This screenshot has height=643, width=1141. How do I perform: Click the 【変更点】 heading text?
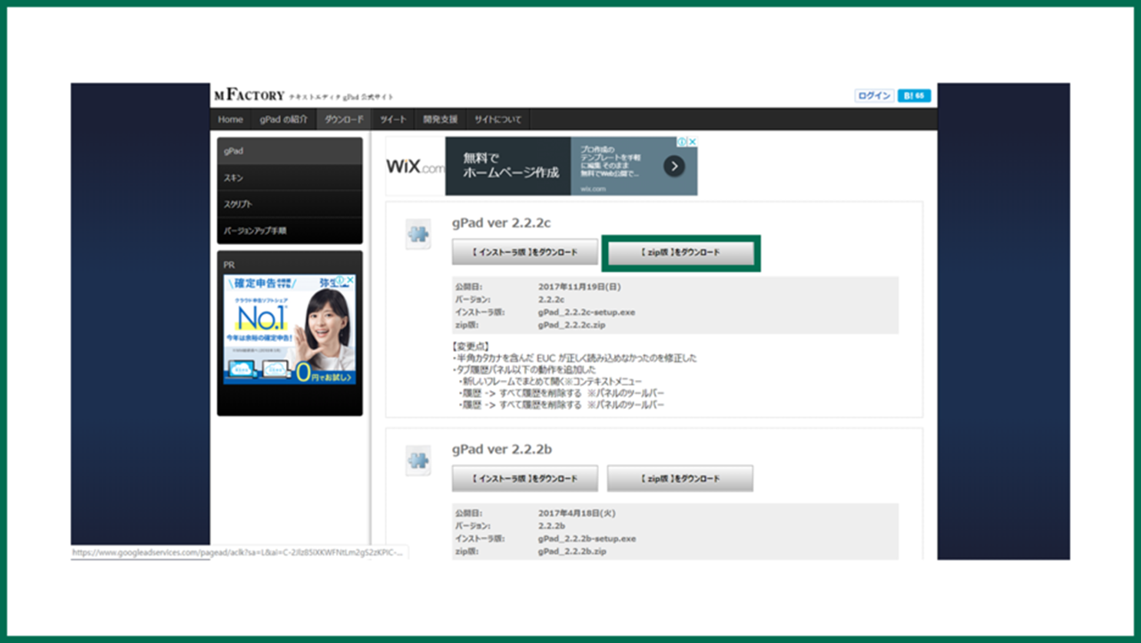[470, 346]
